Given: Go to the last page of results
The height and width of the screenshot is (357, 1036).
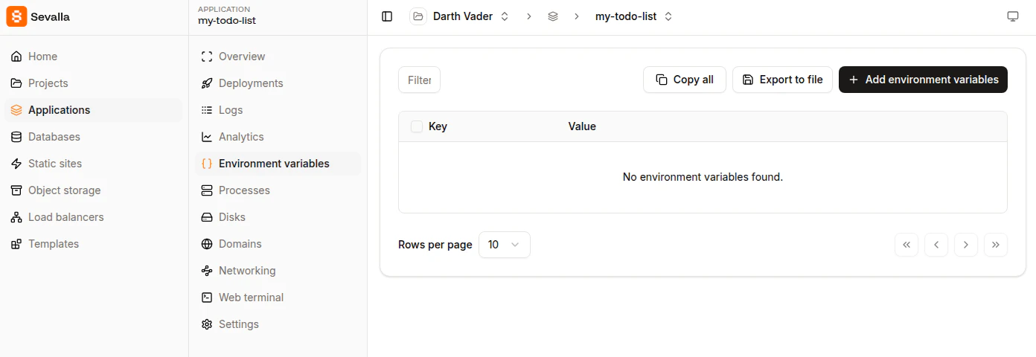Looking at the screenshot, I should 996,245.
